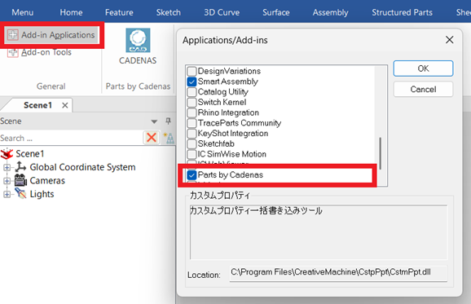Pin the Scene panel
Image resolution: width=471 pixels, height=304 pixels.
(168, 121)
